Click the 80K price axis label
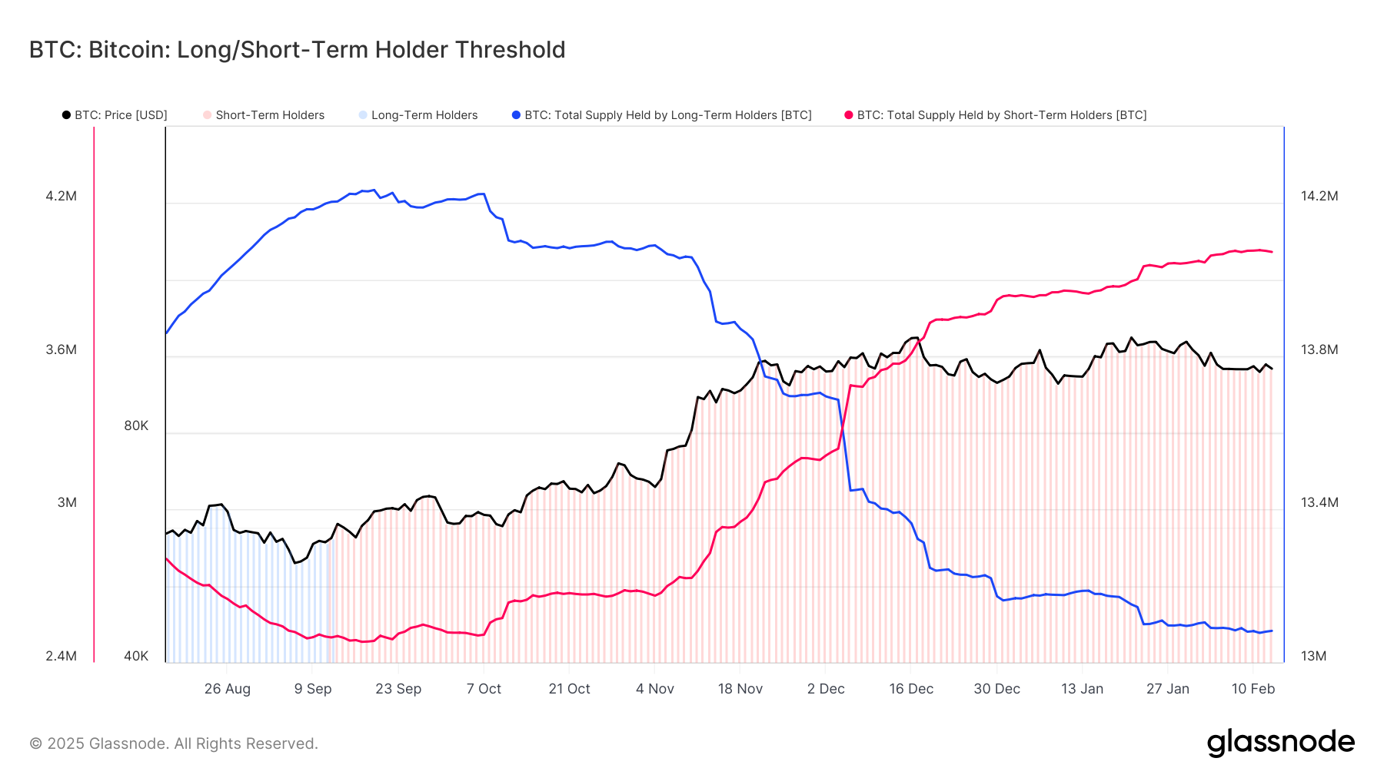Viewport: 1384px width, 778px height. point(136,425)
